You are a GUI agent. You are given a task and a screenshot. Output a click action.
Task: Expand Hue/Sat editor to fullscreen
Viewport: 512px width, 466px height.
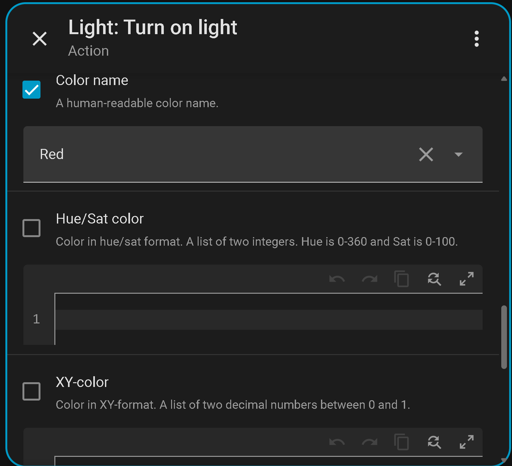point(466,279)
